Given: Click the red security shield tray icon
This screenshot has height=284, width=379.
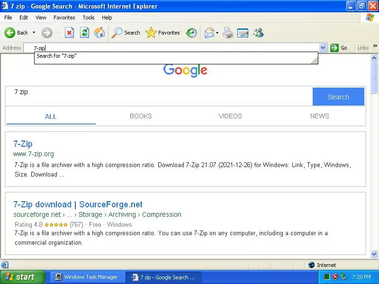Looking at the screenshot, I should click(335, 277).
